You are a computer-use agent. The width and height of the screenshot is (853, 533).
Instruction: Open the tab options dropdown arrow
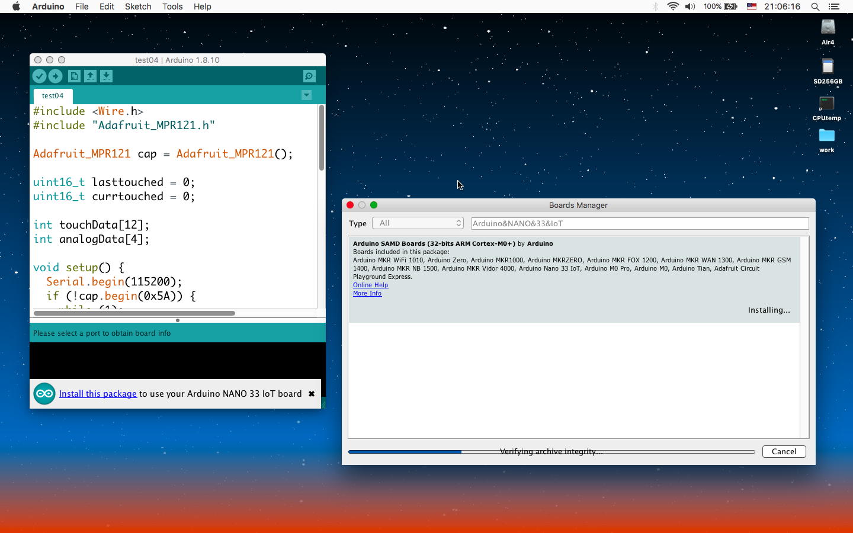coord(306,95)
